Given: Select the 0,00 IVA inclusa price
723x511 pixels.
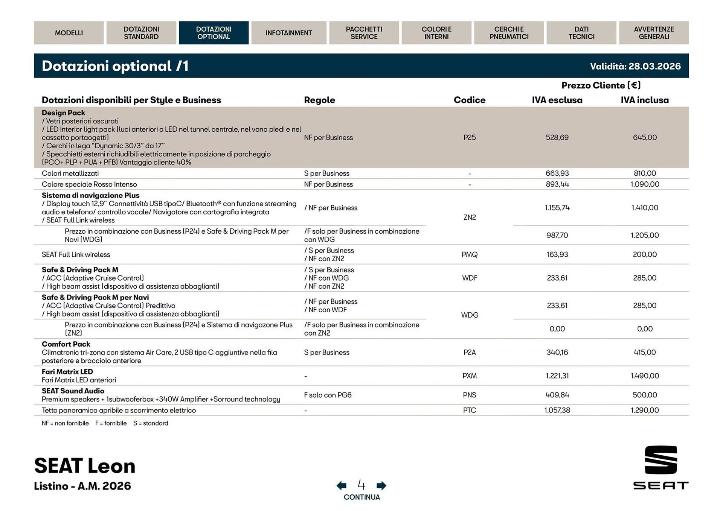Looking at the screenshot, I should (x=645, y=328).
